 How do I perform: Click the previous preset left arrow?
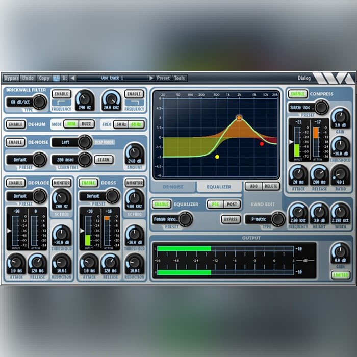(72, 78)
